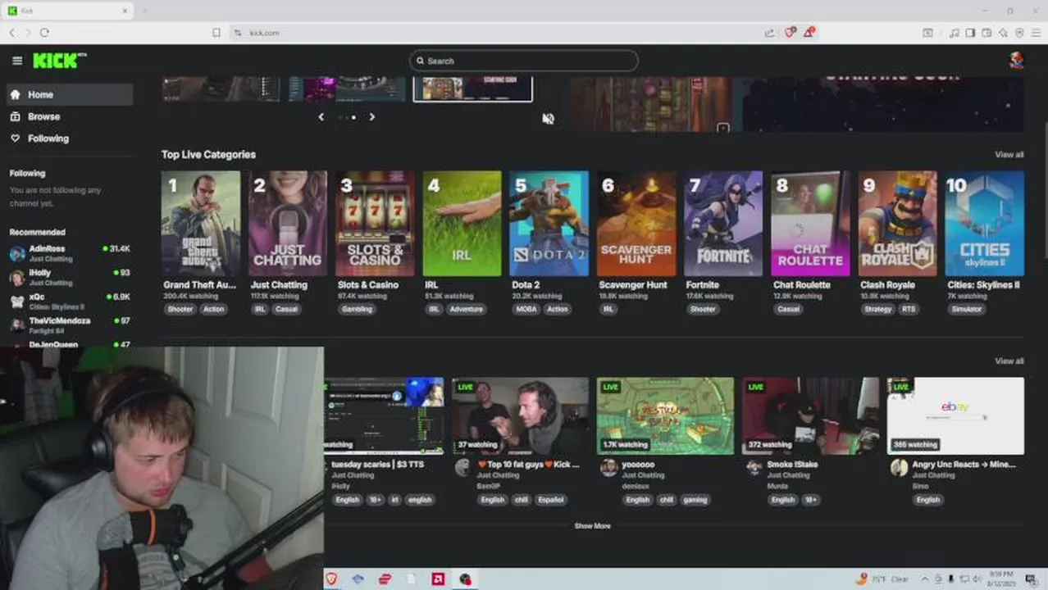This screenshot has width=1048, height=590.
Task: Open the Cities: Skylines II category card
Action: pos(985,223)
